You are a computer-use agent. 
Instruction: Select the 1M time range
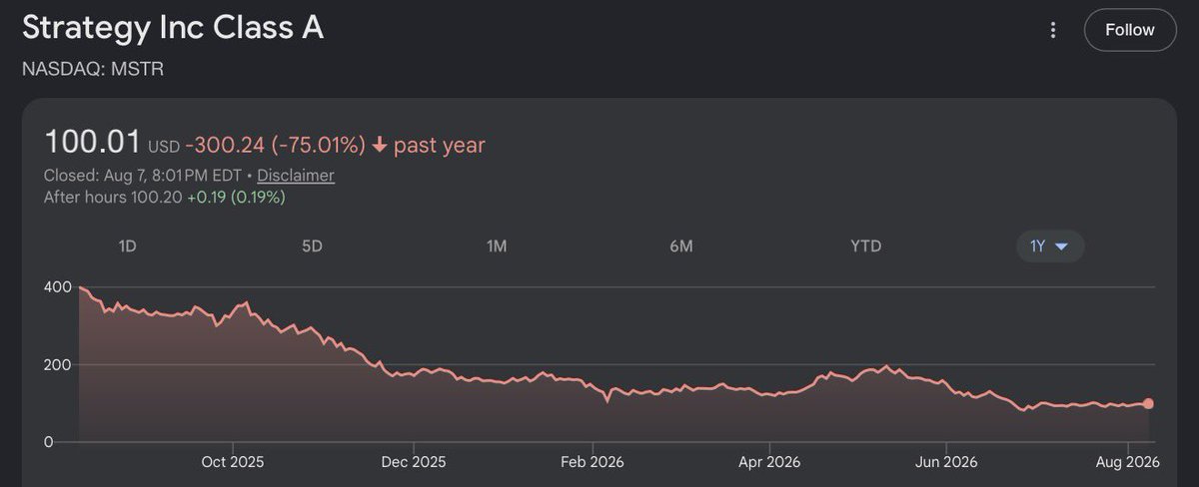(497, 246)
